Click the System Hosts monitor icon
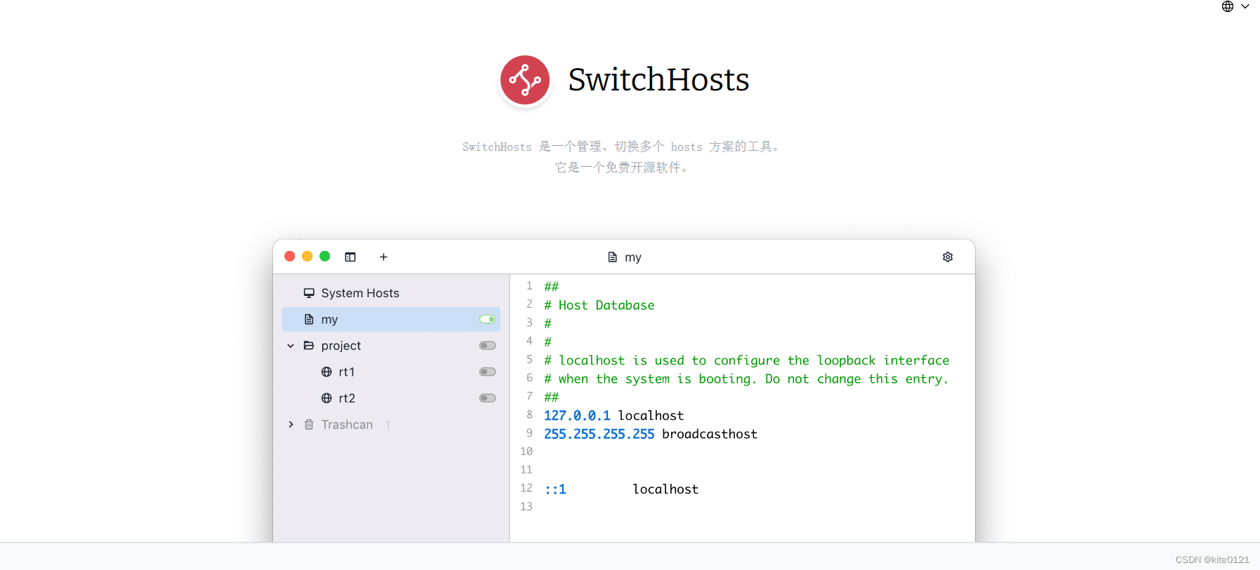 [309, 293]
